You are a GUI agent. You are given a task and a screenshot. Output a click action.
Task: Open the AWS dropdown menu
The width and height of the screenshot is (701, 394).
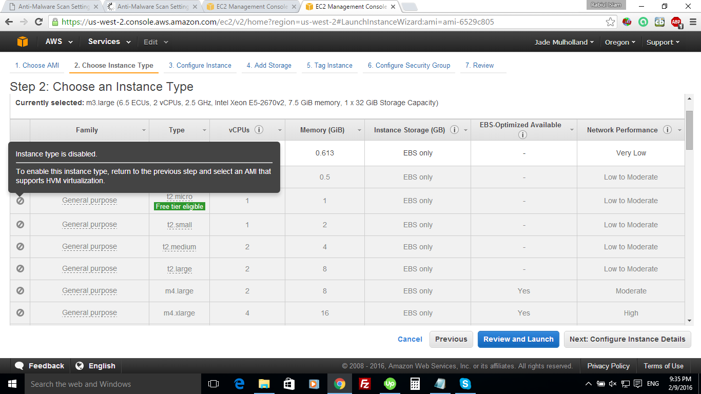[x=59, y=42]
